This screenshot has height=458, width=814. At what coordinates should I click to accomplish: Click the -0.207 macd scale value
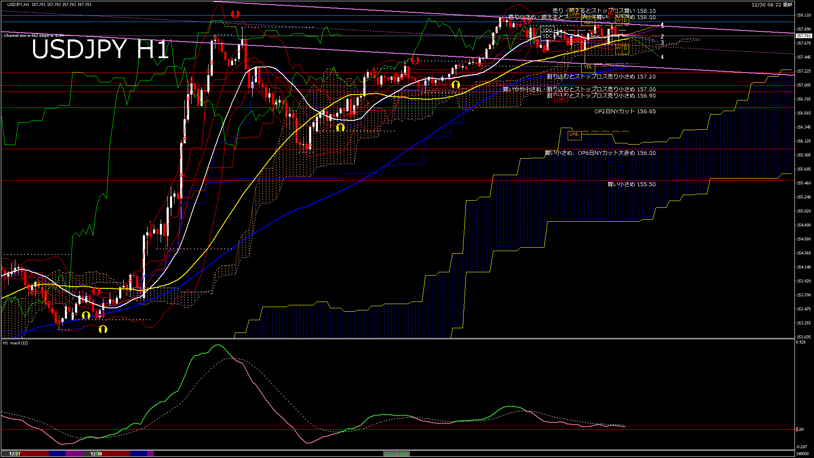tap(801, 447)
